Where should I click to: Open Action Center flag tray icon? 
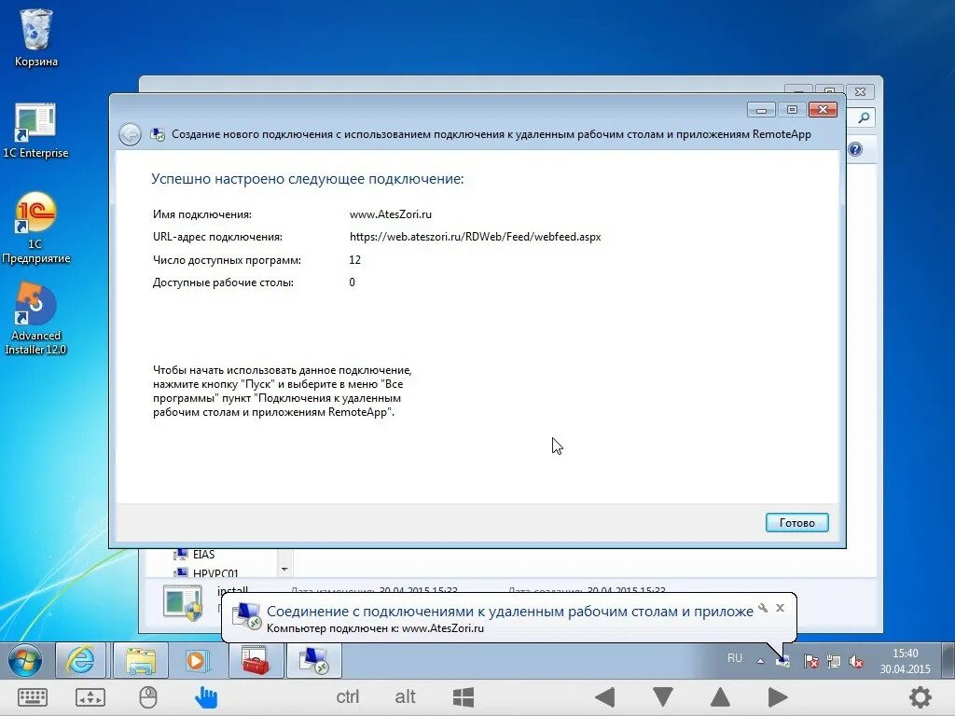pos(810,661)
